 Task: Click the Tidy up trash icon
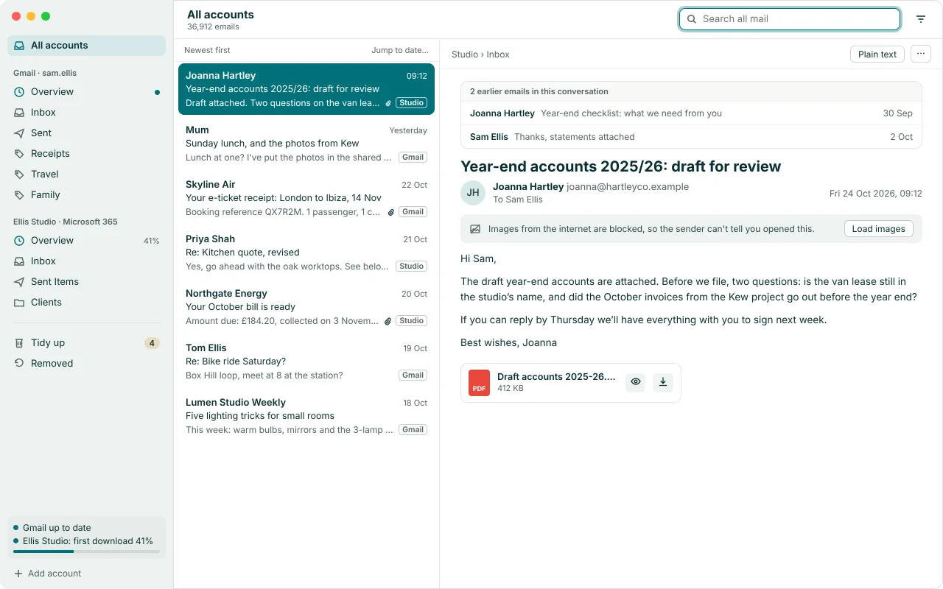(18, 343)
